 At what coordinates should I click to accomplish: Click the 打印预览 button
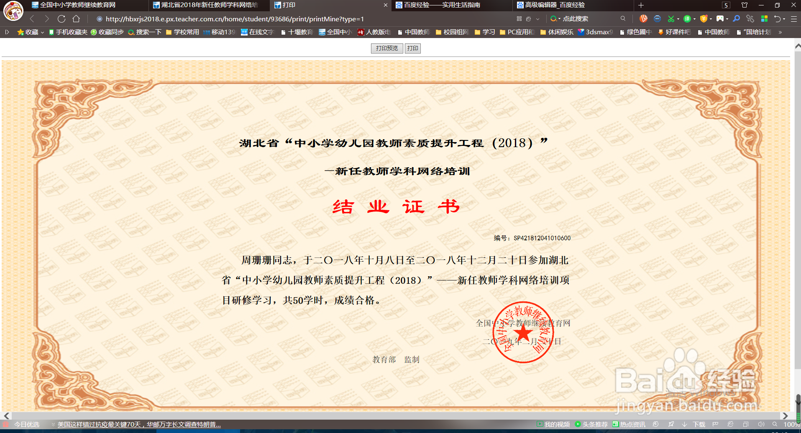(386, 48)
